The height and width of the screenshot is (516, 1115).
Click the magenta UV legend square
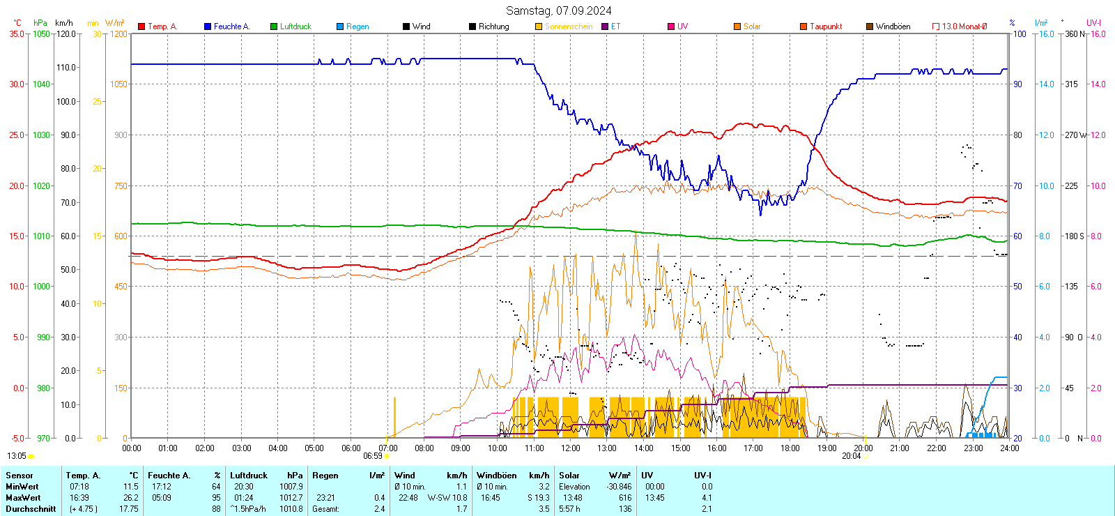[671, 26]
